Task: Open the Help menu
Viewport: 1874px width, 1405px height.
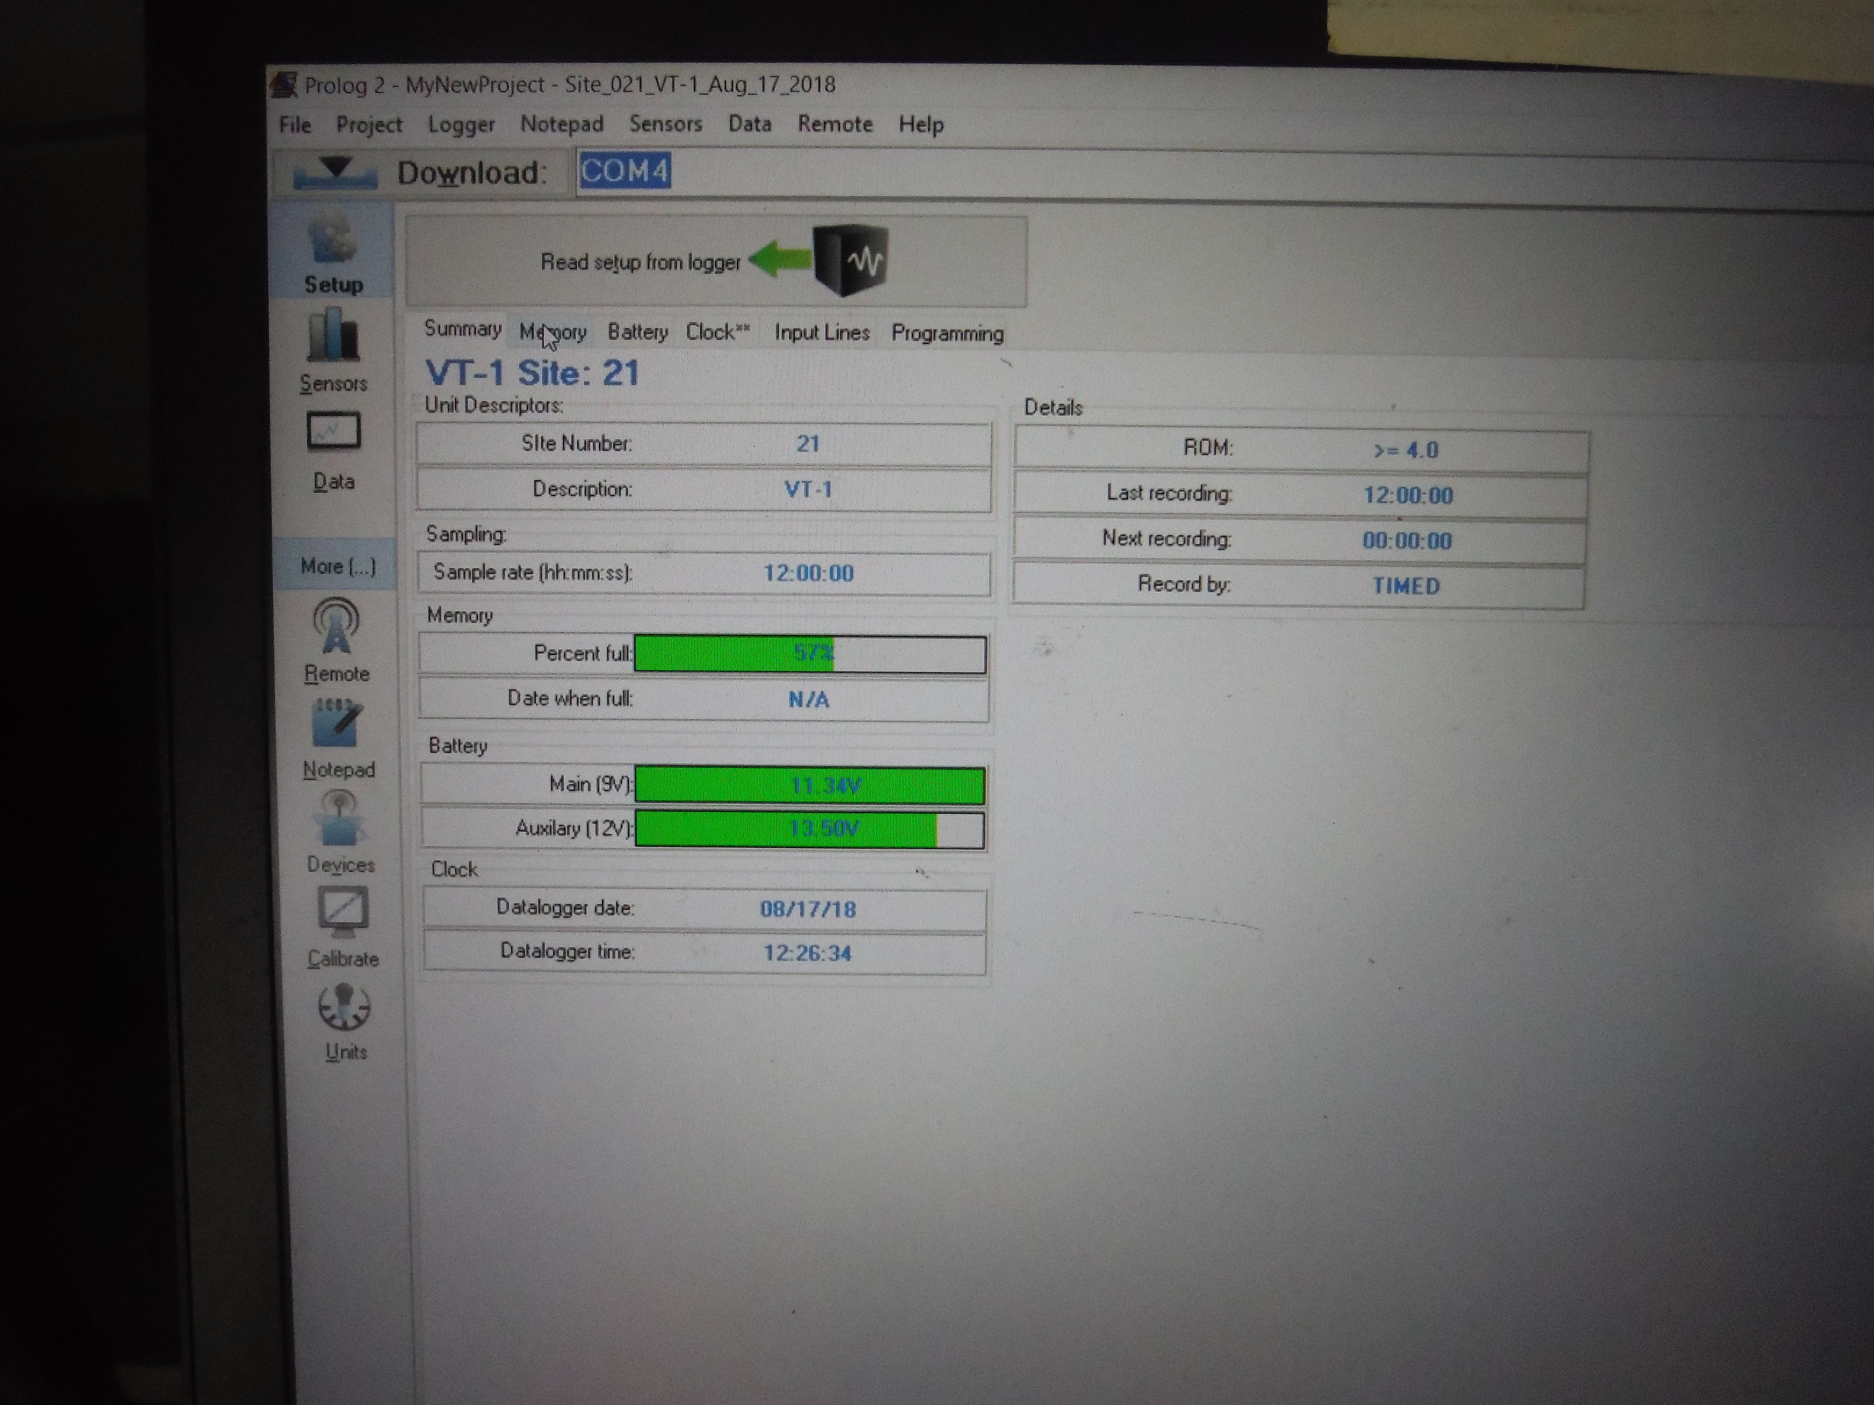Action: (921, 124)
